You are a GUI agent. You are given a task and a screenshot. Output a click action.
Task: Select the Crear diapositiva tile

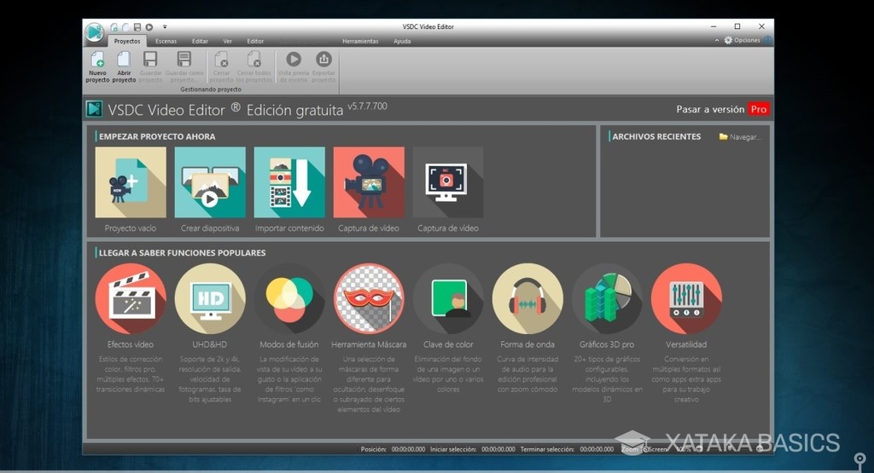[x=210, y=182]
